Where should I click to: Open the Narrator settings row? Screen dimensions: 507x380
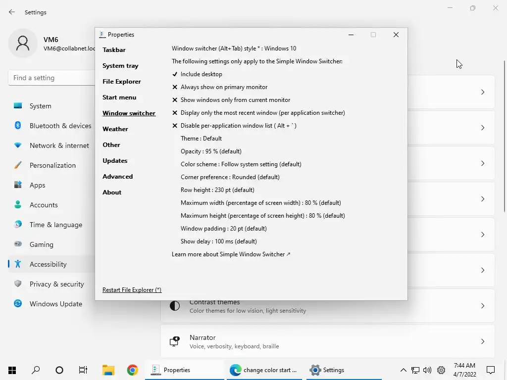pyautogui.click(x=328, y=341)
